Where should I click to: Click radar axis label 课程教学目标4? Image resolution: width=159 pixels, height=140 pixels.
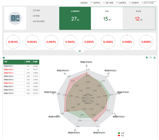click(x=119, y=117)
